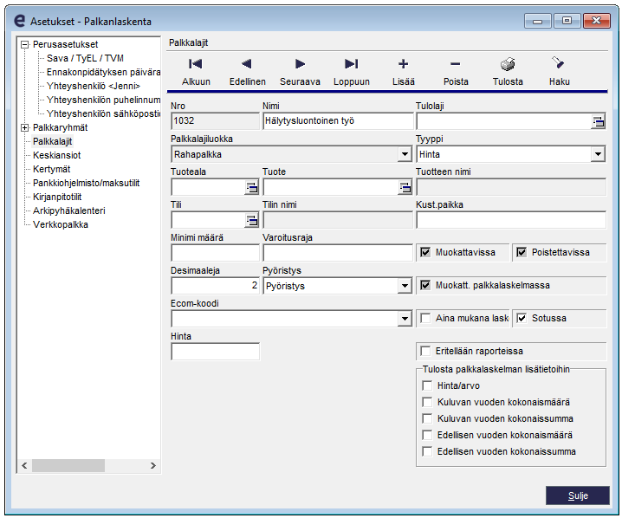Viewport: 622px width, 518px height.
Task: Open the Palkkalajiluokka dropdown
Action: [x=405, y=154]
